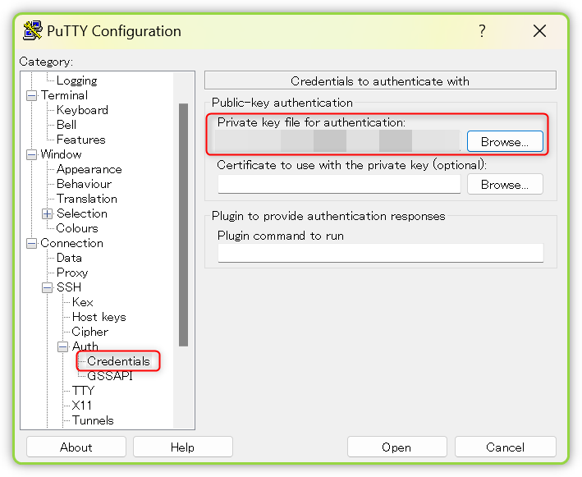The image size is (582, 477).
Task: Click the private key file path field
Action: [337, 141]
